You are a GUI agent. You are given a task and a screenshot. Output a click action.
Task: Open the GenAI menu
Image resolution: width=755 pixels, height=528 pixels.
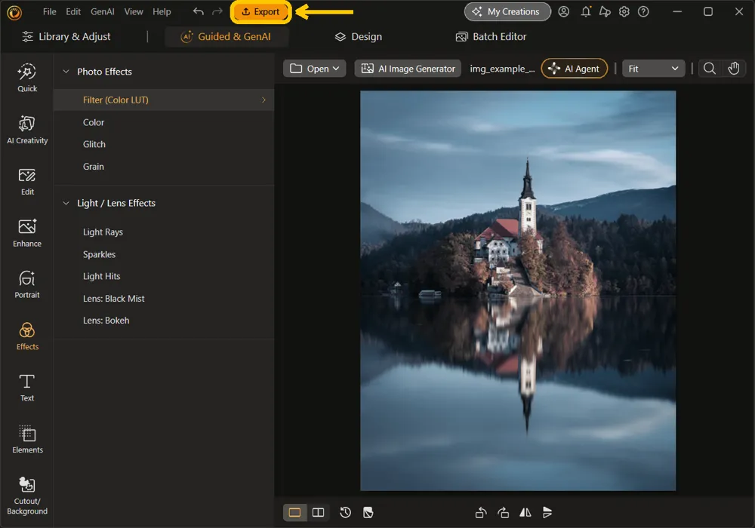click(103, 11)
